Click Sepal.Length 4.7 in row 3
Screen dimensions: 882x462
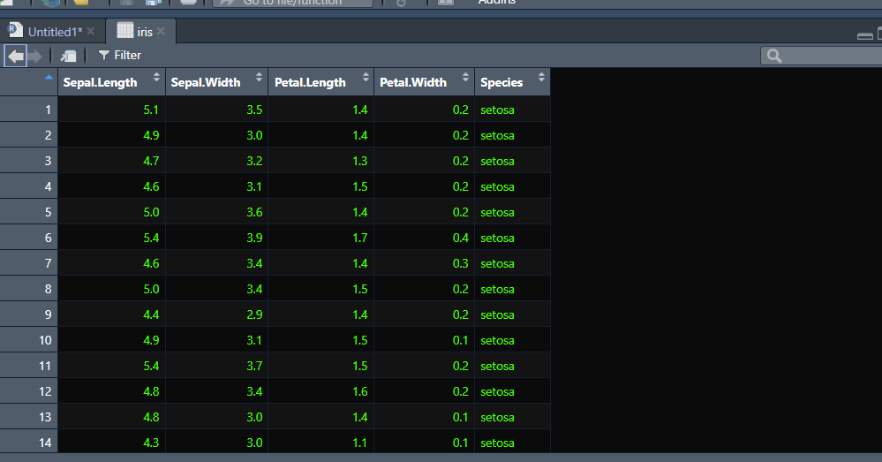tap(151, 161)
